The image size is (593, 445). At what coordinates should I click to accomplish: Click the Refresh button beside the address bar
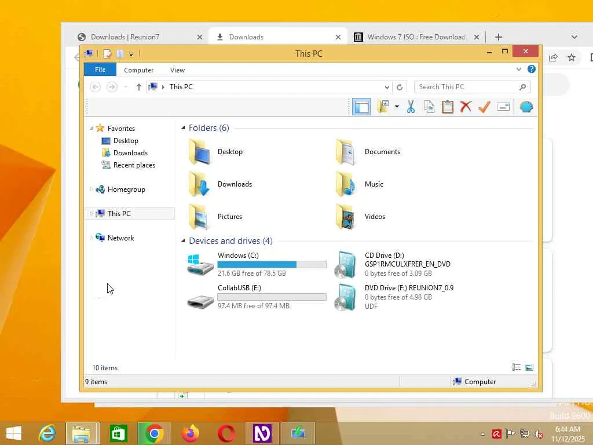[400, 87]
